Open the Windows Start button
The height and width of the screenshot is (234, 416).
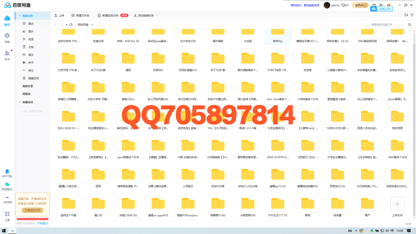click(4, 231)
